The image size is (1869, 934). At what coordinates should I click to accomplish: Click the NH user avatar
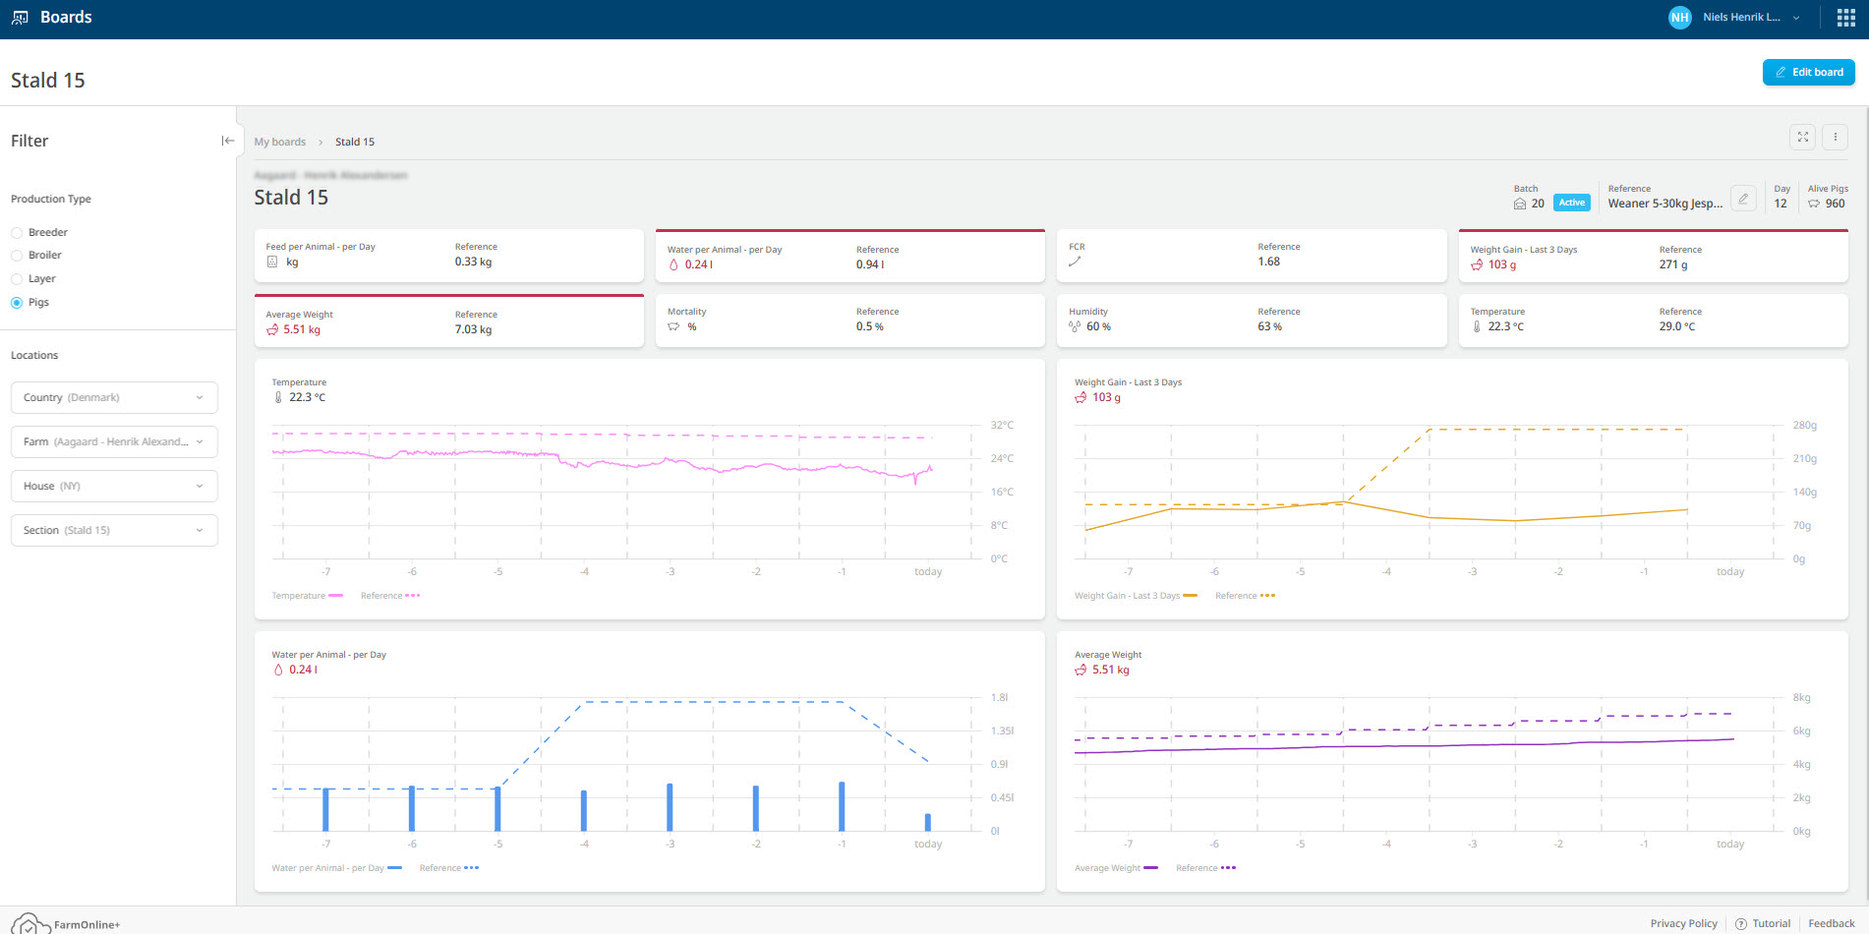point(1679,18)
